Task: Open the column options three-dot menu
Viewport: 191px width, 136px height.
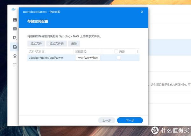Action: [x=138, y=52]
